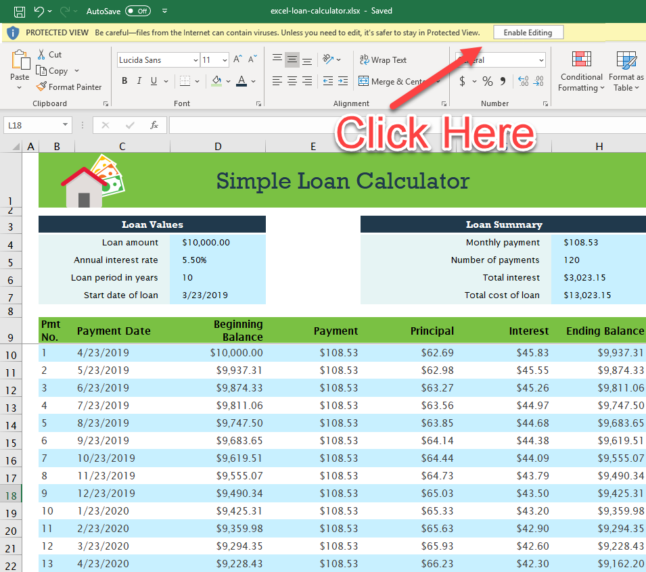Open the Name Box dropdown arrow

click(66, 125)
